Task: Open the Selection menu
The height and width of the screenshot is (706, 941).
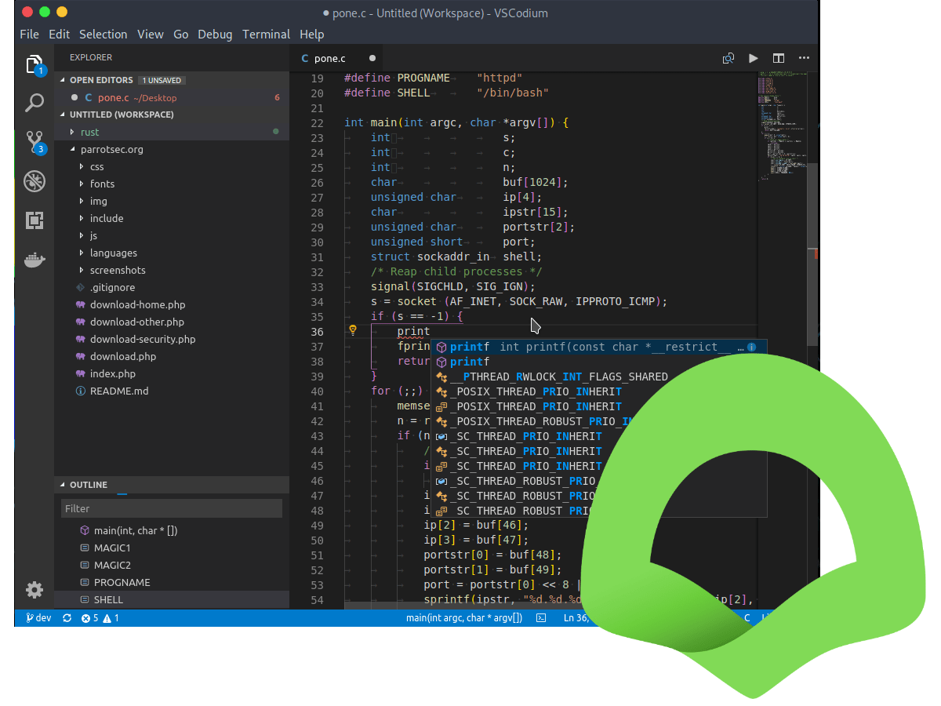Action: (103, 35)
